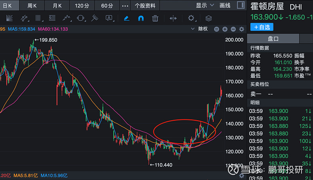Select the wave line drawing tool
The image size is (313, 180).
point(67,18)
